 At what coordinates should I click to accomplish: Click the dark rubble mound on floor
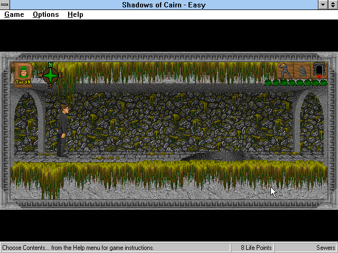[x=220, y=157]
